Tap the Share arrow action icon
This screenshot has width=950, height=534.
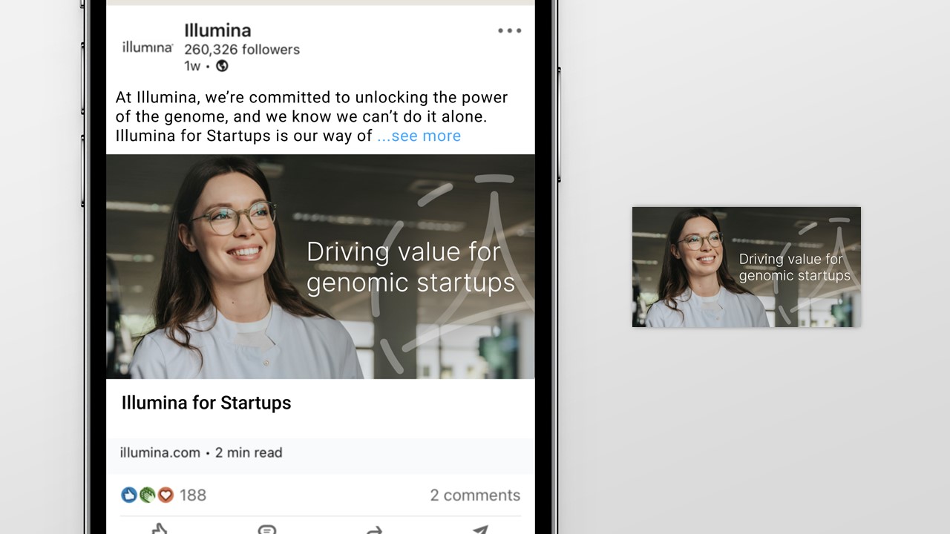pos(374,530)
